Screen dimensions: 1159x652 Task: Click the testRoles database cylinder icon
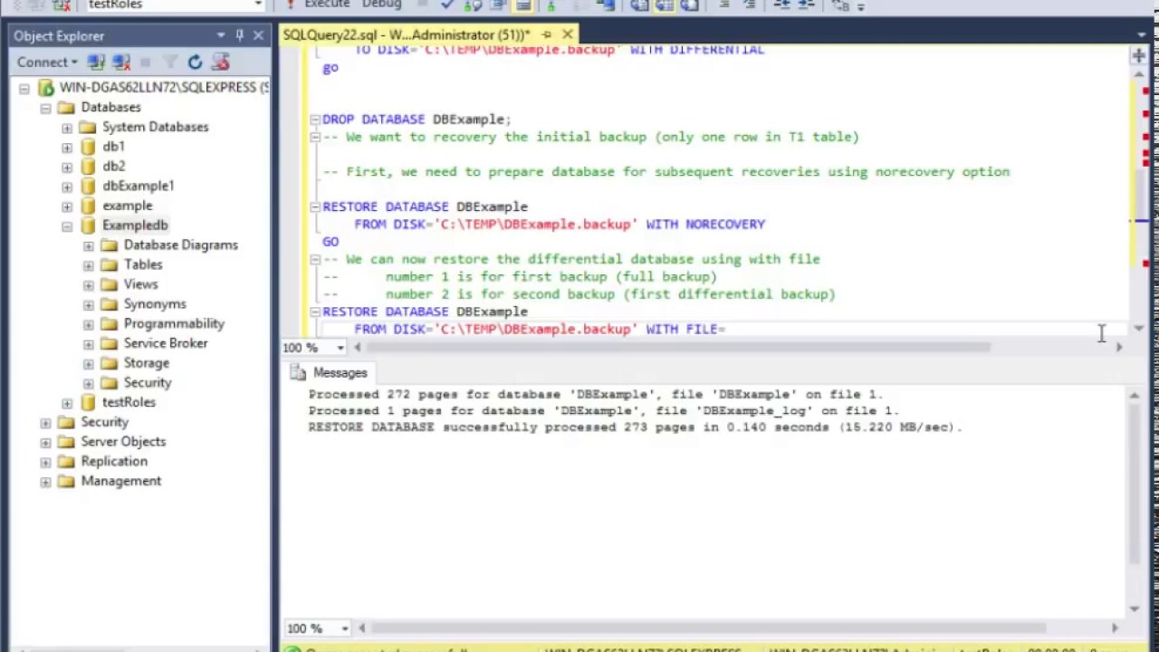pyautogui.click(x=89, y=402)
